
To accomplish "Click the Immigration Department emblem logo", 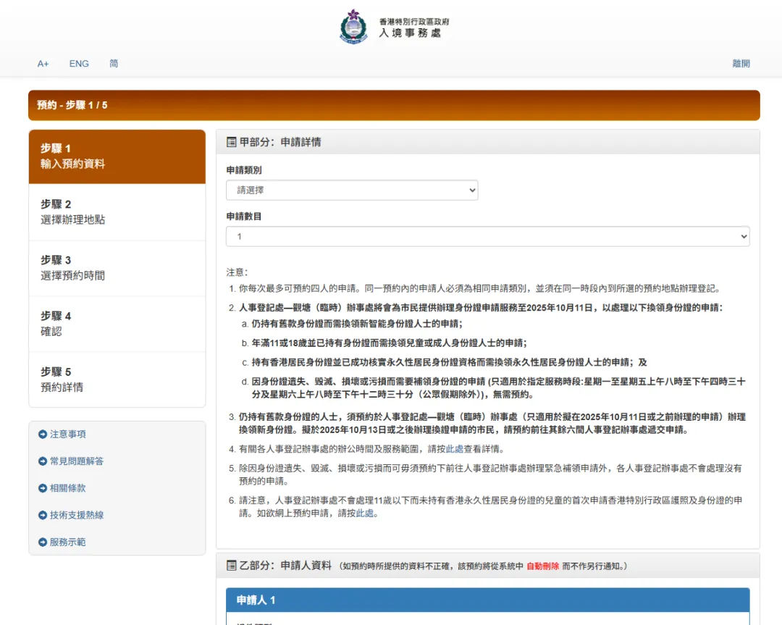I will point(353,27).
